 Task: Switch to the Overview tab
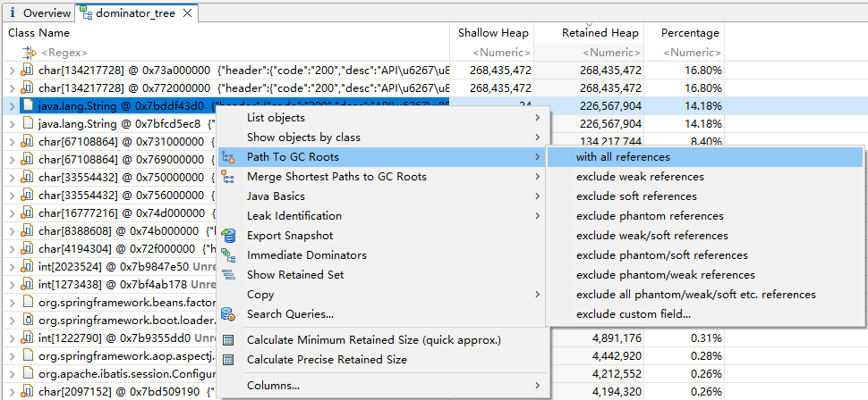pos(40,12)
